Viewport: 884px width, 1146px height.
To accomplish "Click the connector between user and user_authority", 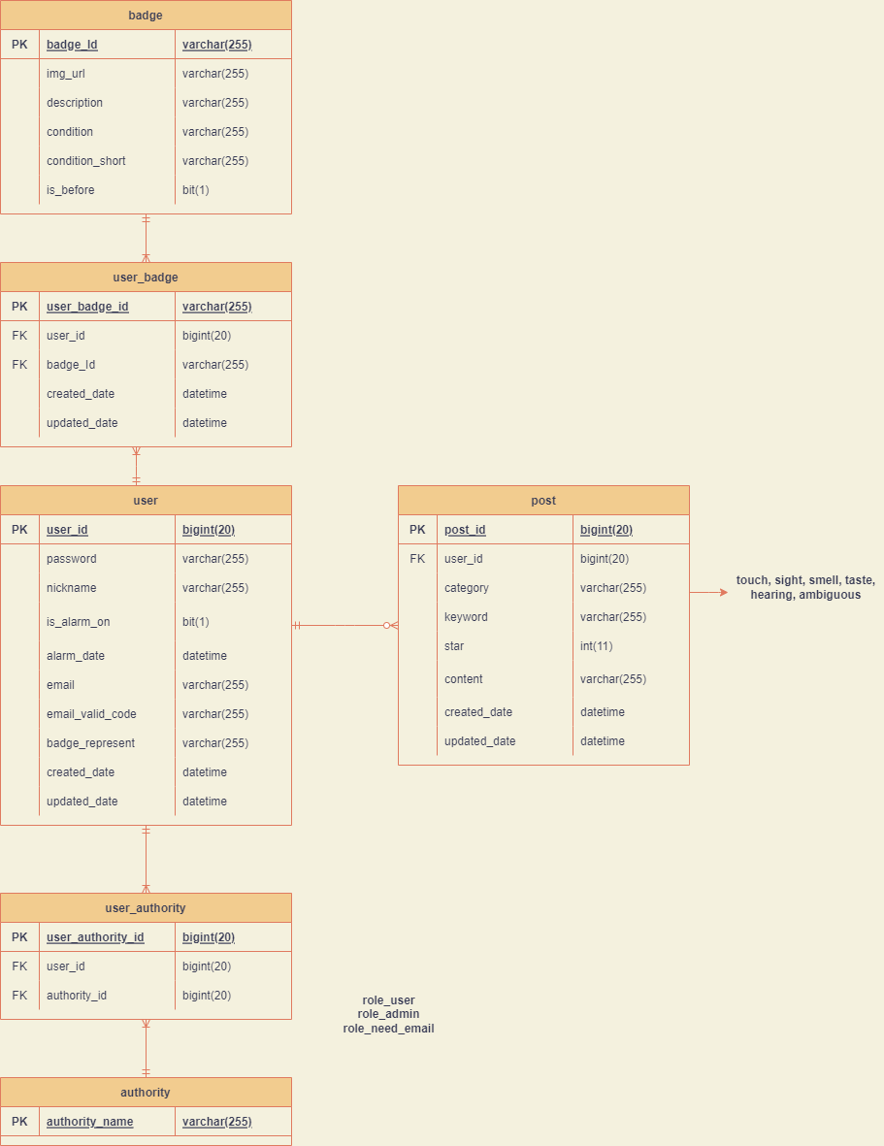I will 146,860.
